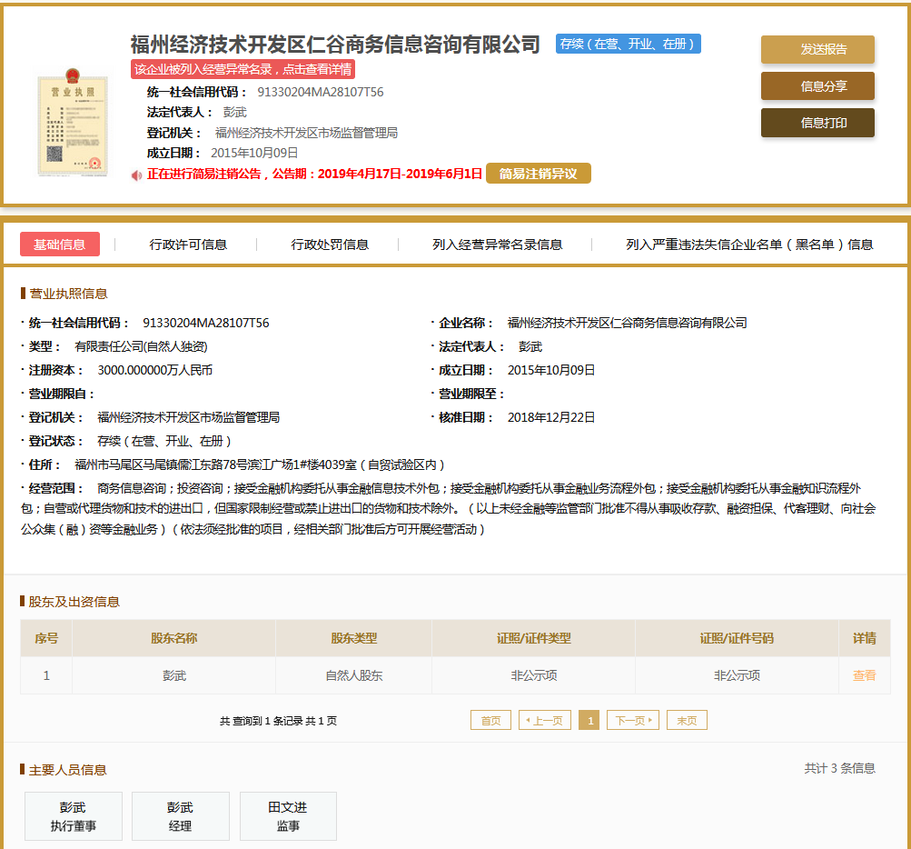Click the 下一页 next page arrow button
The width and height of the screenshot is (911, 849).
tap(633, 720)
